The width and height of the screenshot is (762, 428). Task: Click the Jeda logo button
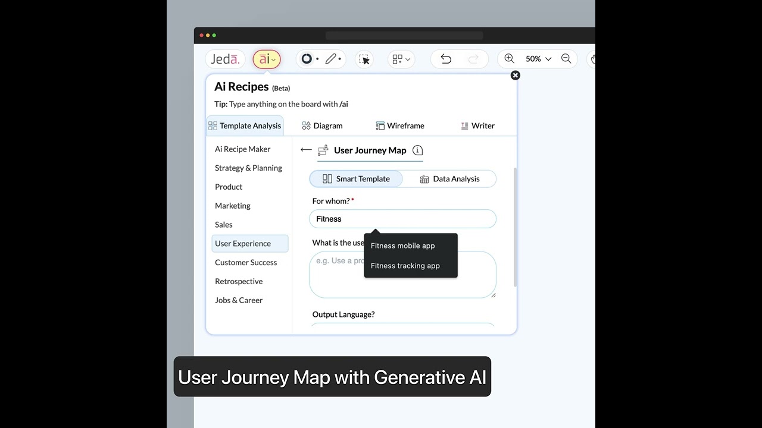point(226,59)
